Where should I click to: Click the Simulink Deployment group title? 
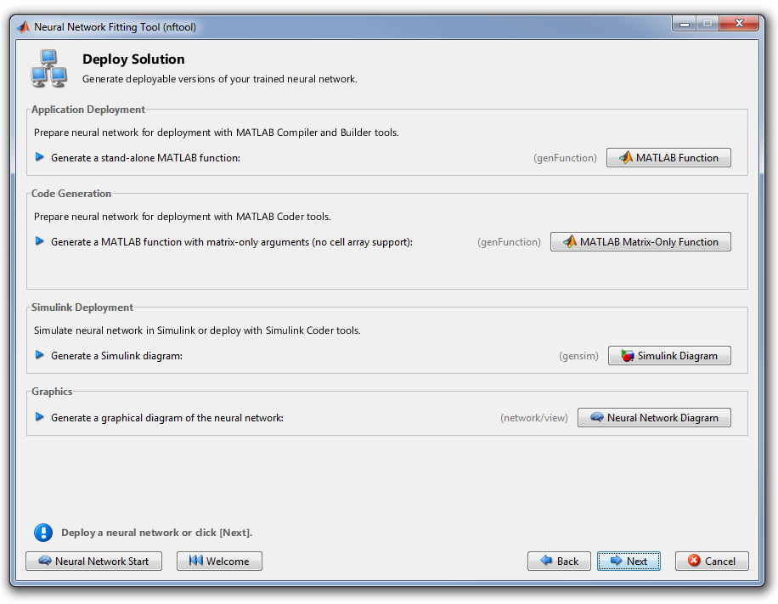click(82, 308)
